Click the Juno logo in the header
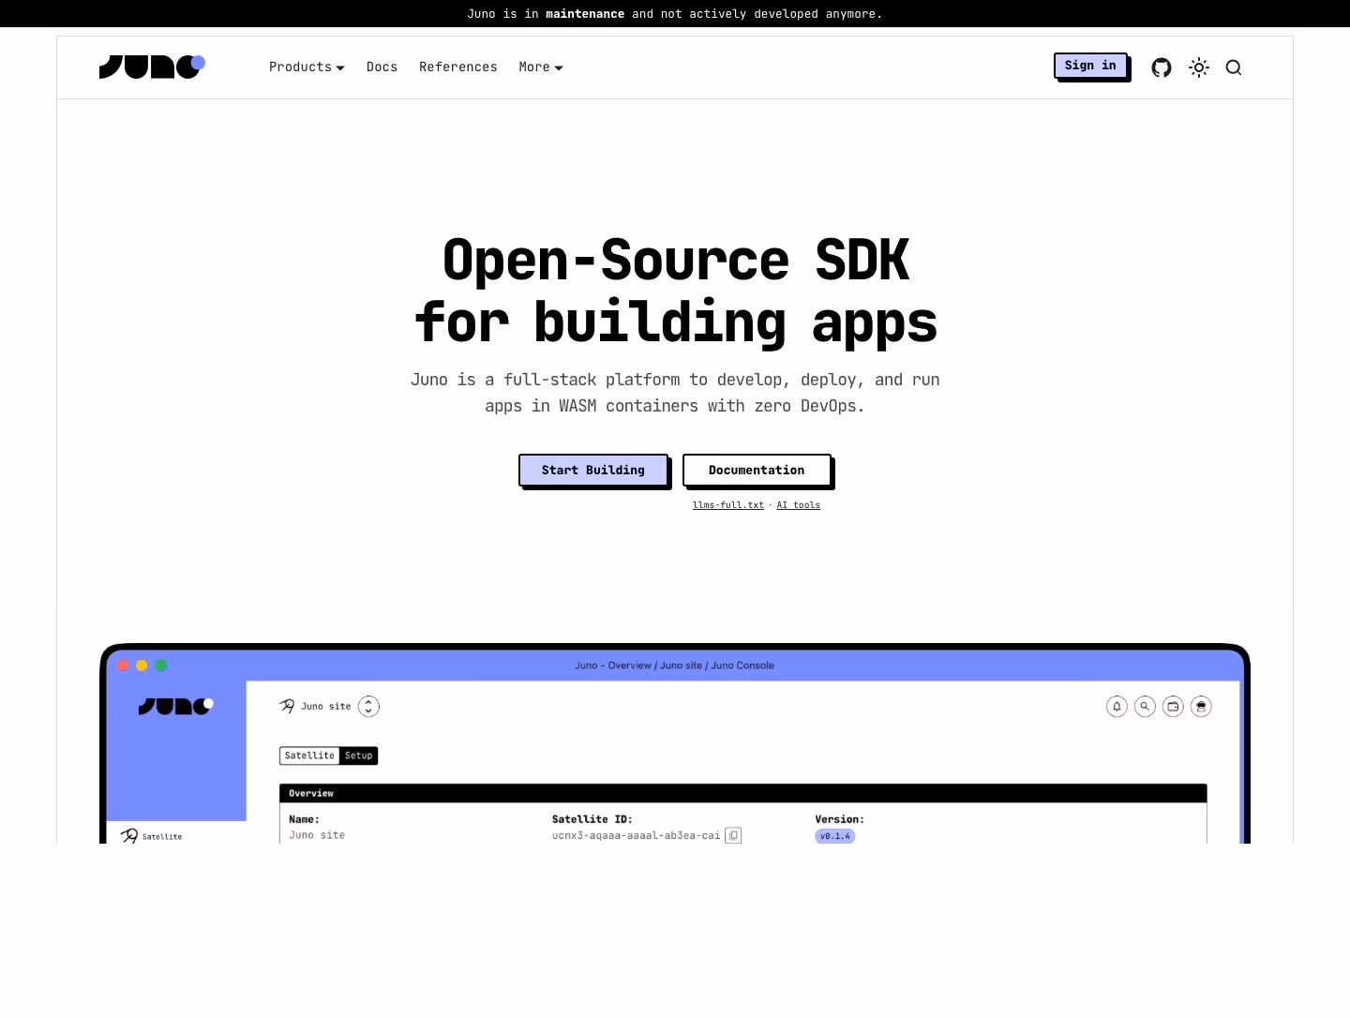The height and width of the screenshot is (1018, 1350). click(152, 67)
